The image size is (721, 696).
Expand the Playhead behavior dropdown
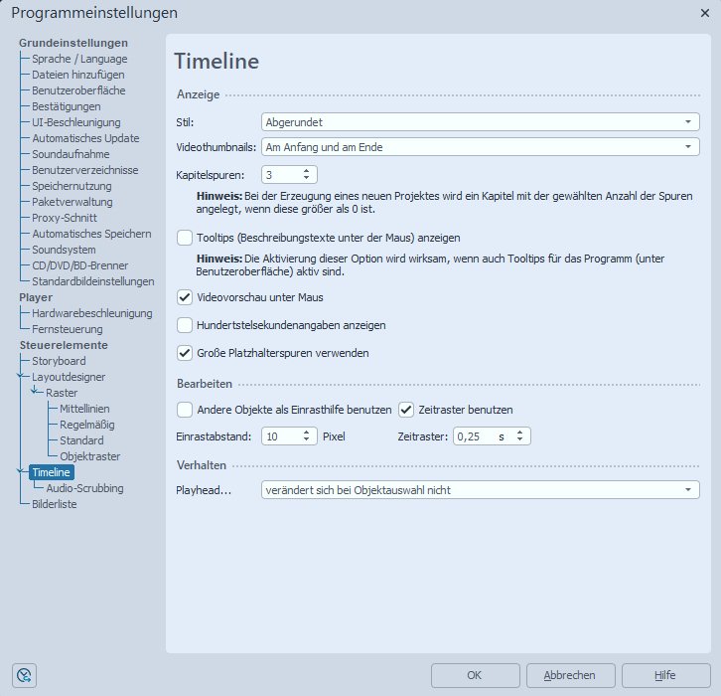481,490
